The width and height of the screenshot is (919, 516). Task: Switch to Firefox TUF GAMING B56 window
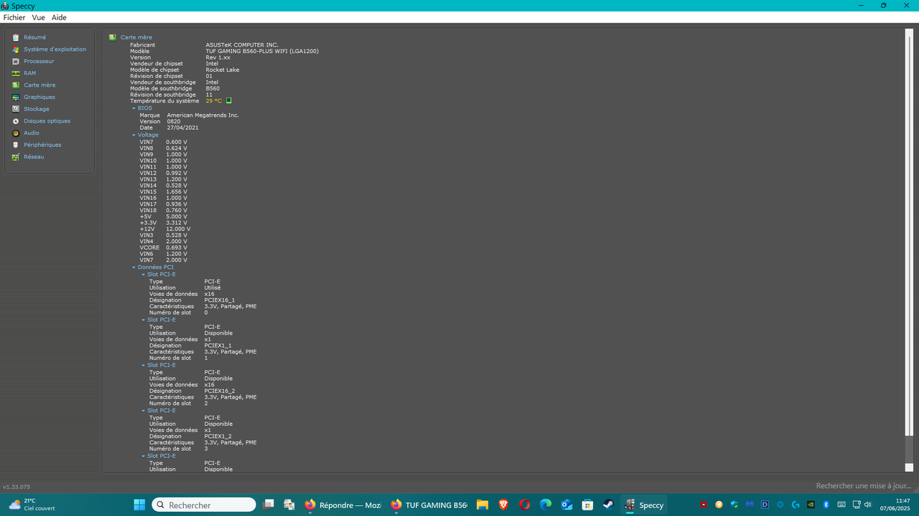pyautogui.click(x=429, y=505)
